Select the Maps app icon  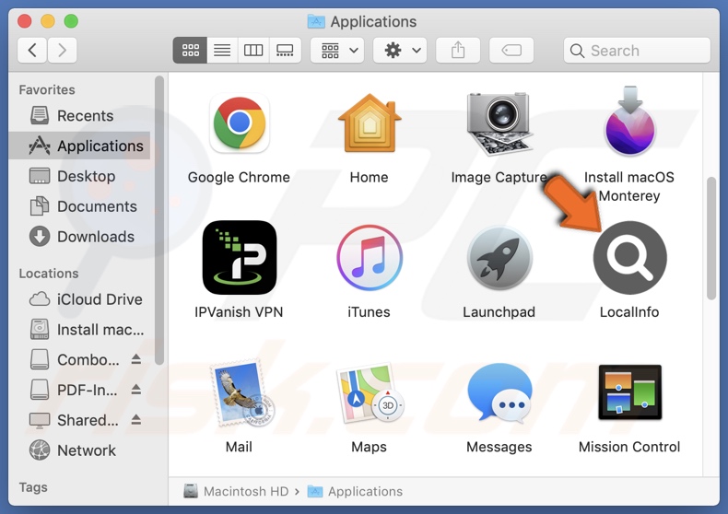(x=370, y=393)
